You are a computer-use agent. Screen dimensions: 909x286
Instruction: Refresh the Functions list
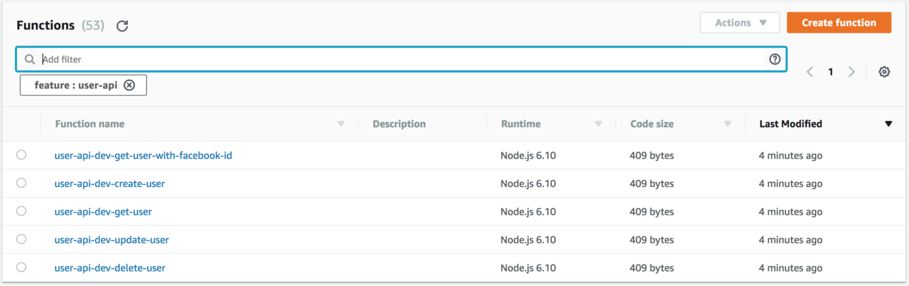(x=122, y=26)
